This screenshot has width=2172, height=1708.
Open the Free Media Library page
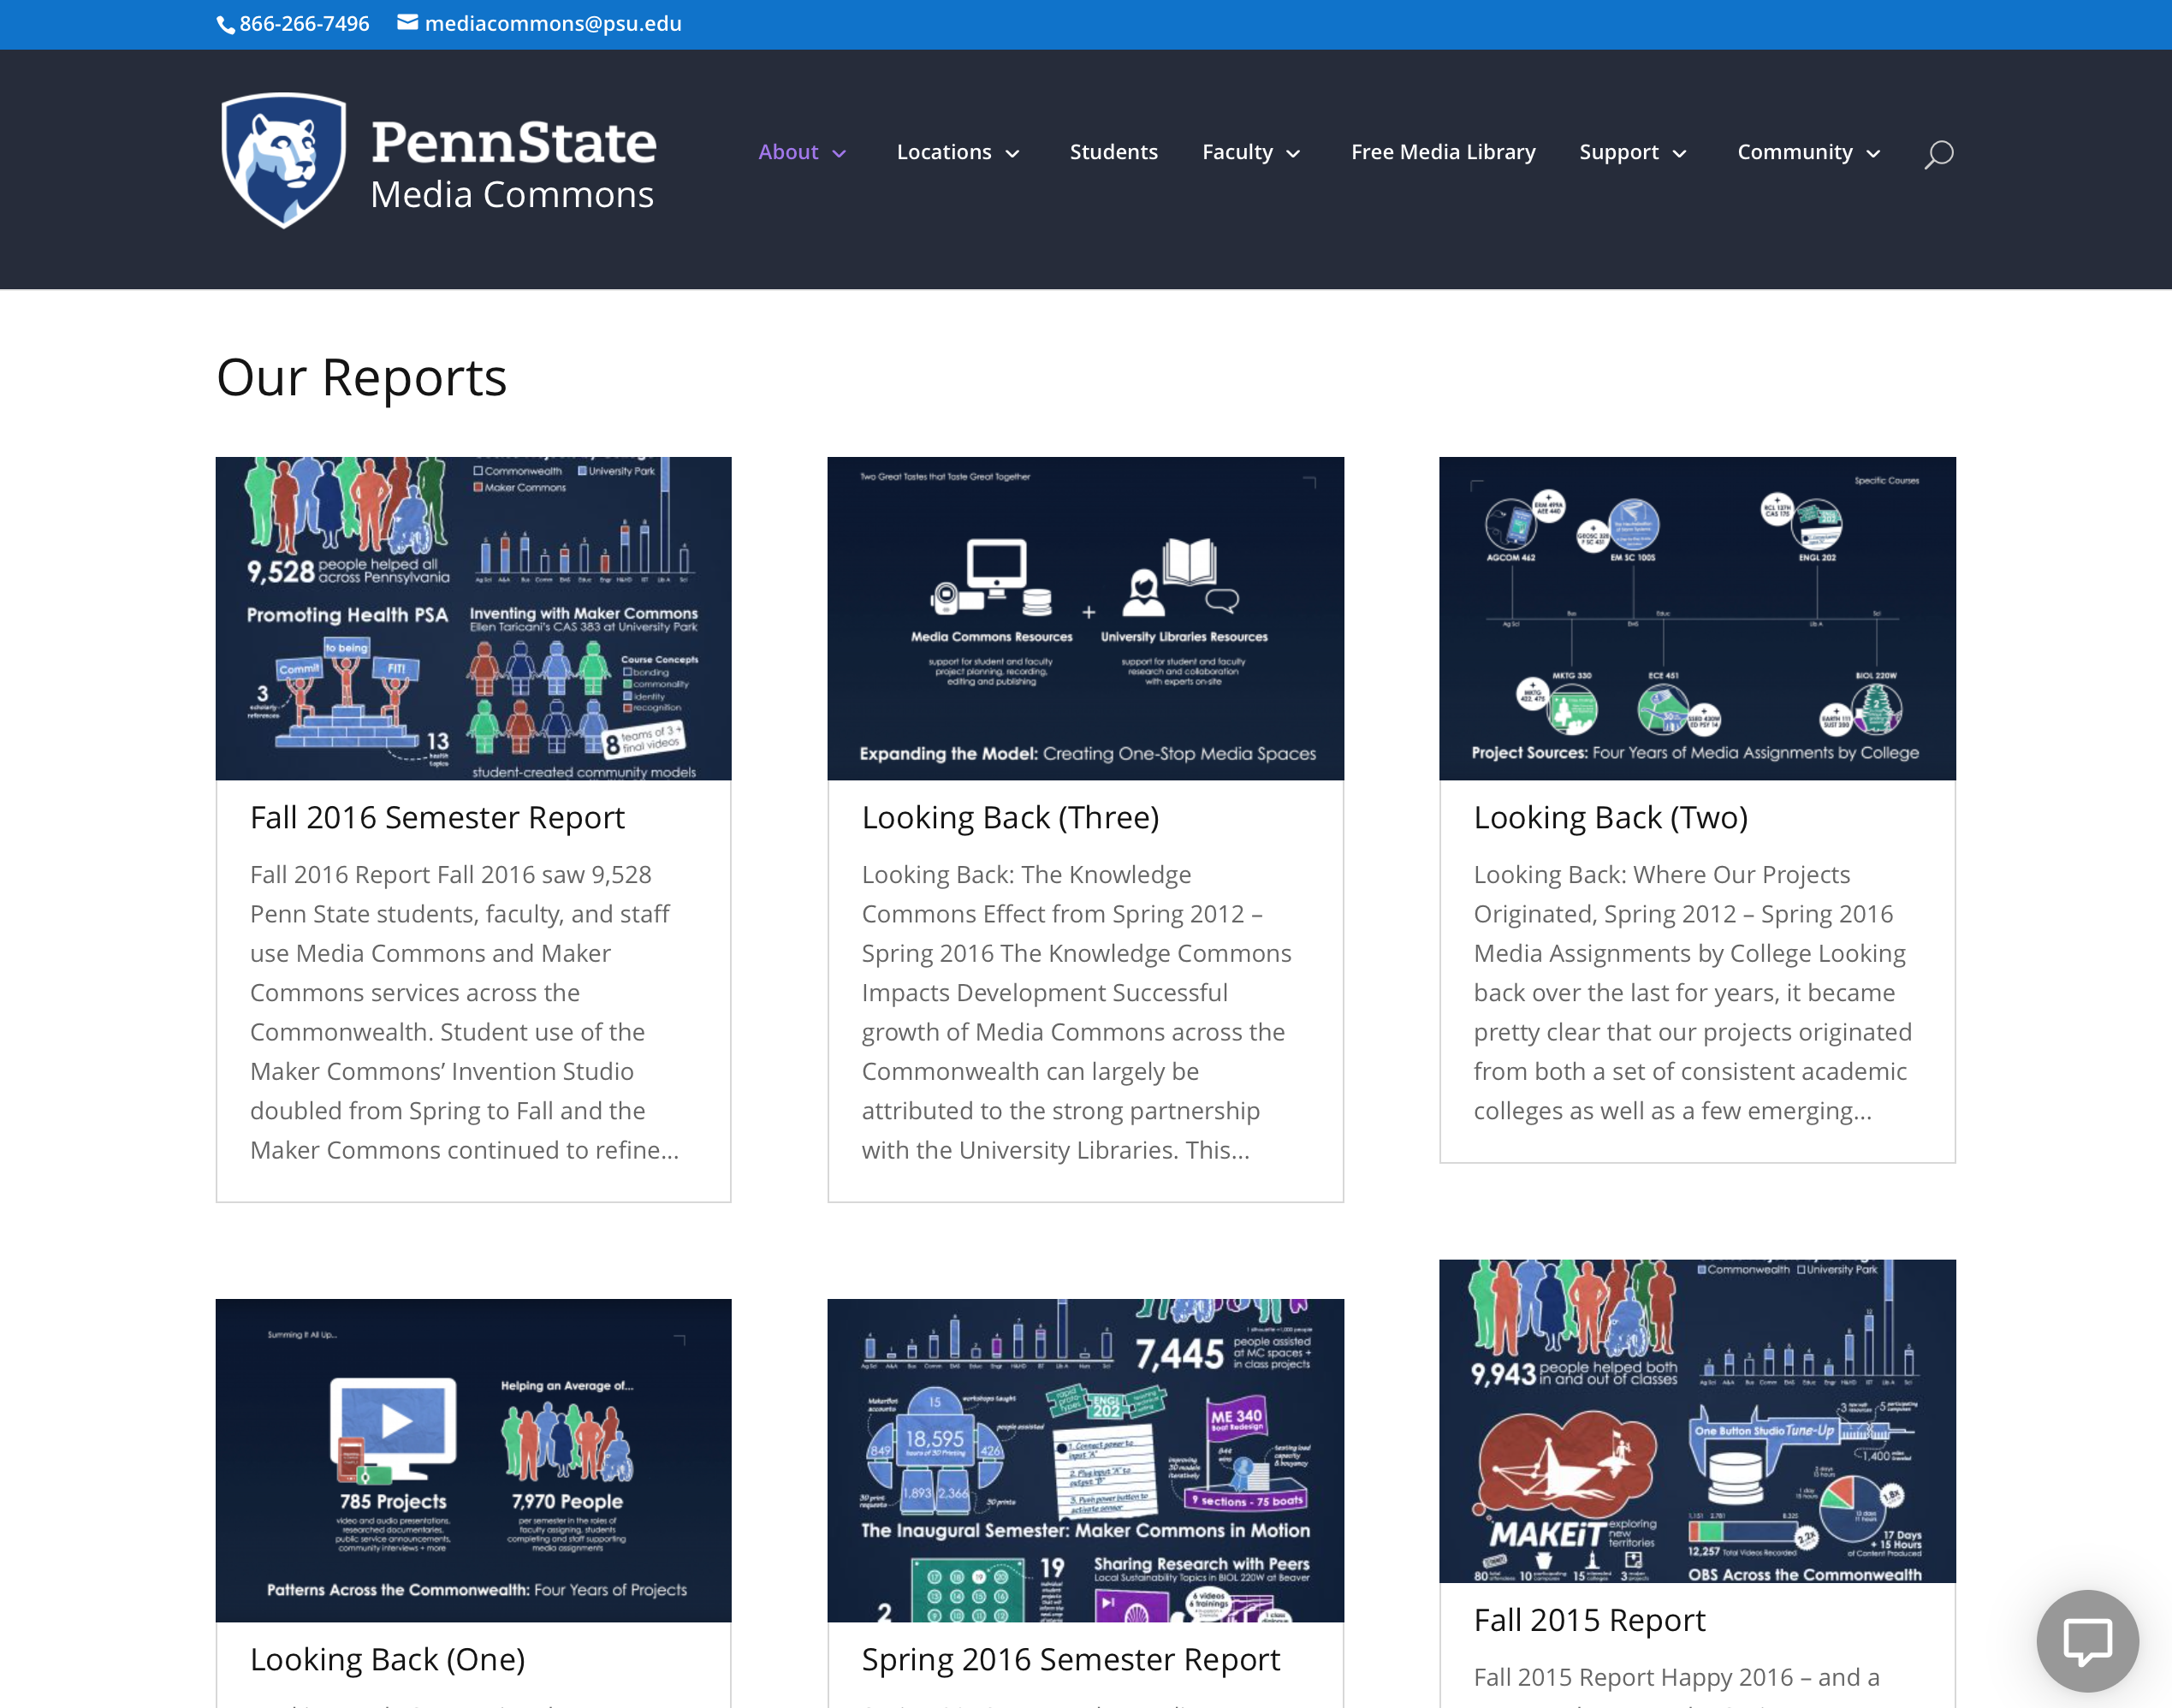[x=1443, y=152]
